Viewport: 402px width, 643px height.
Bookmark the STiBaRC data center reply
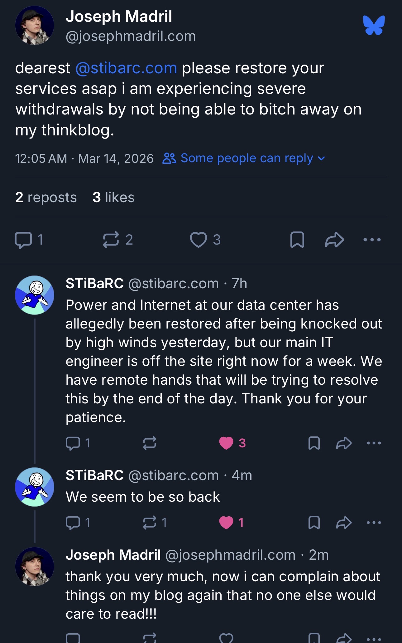point(314,443)
